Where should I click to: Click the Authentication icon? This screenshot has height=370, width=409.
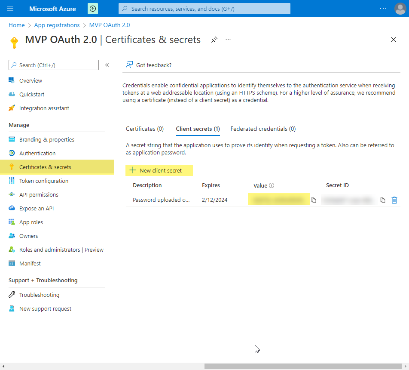(x=12, y=153)
